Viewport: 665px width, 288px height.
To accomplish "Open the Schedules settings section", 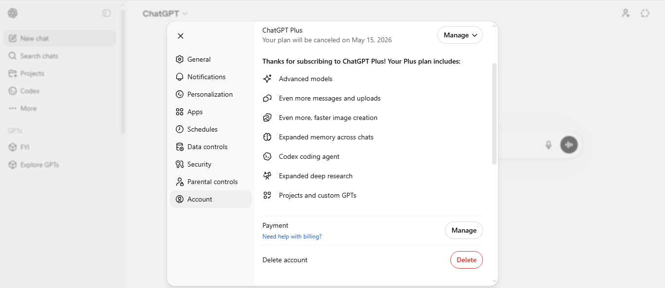I will [202, 129].
